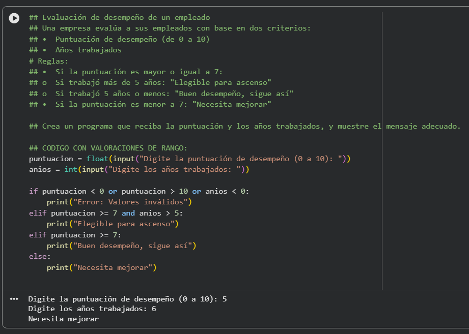Click the line 'elif puntuacion >= 7:'
Screen dimensions: 469x334
75,234
